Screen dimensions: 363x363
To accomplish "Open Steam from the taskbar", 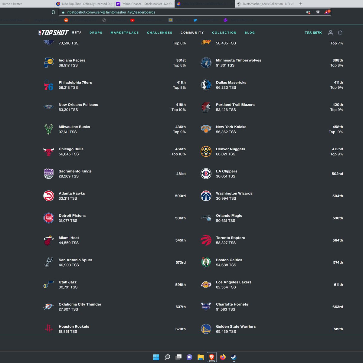I will 234,357.
